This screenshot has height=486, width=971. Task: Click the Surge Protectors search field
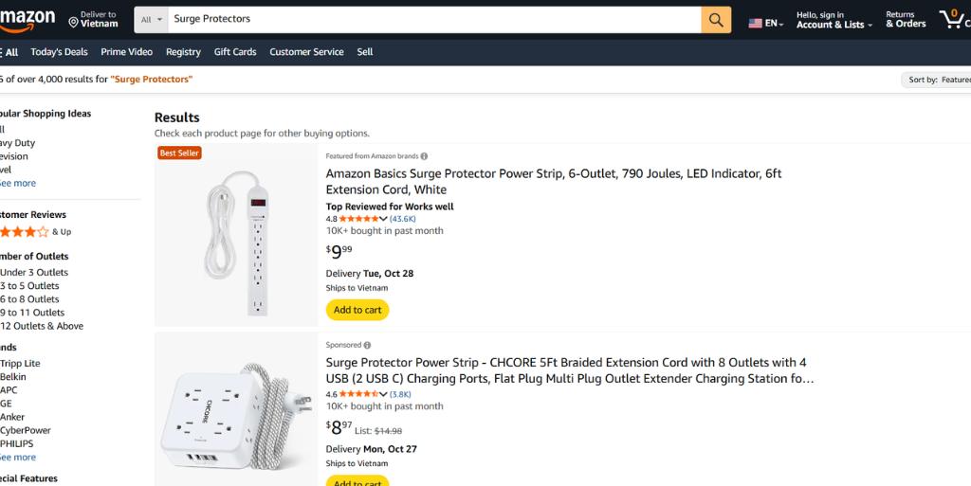(433, 19)
